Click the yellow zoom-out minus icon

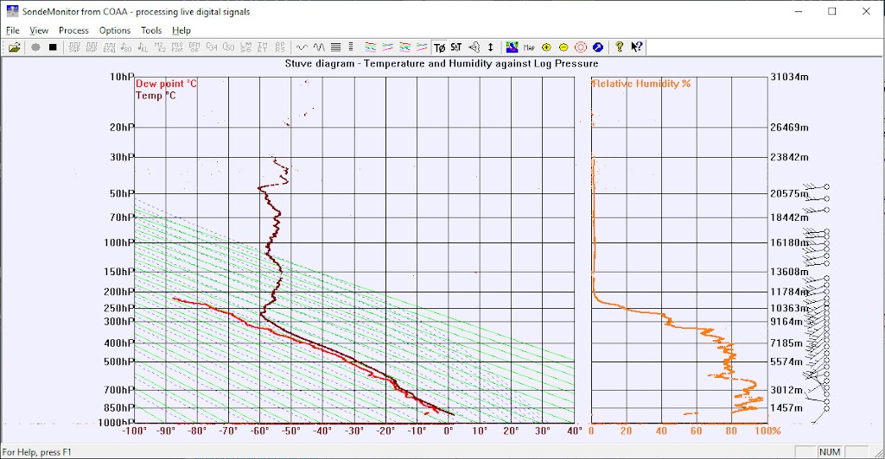(563, 47)
